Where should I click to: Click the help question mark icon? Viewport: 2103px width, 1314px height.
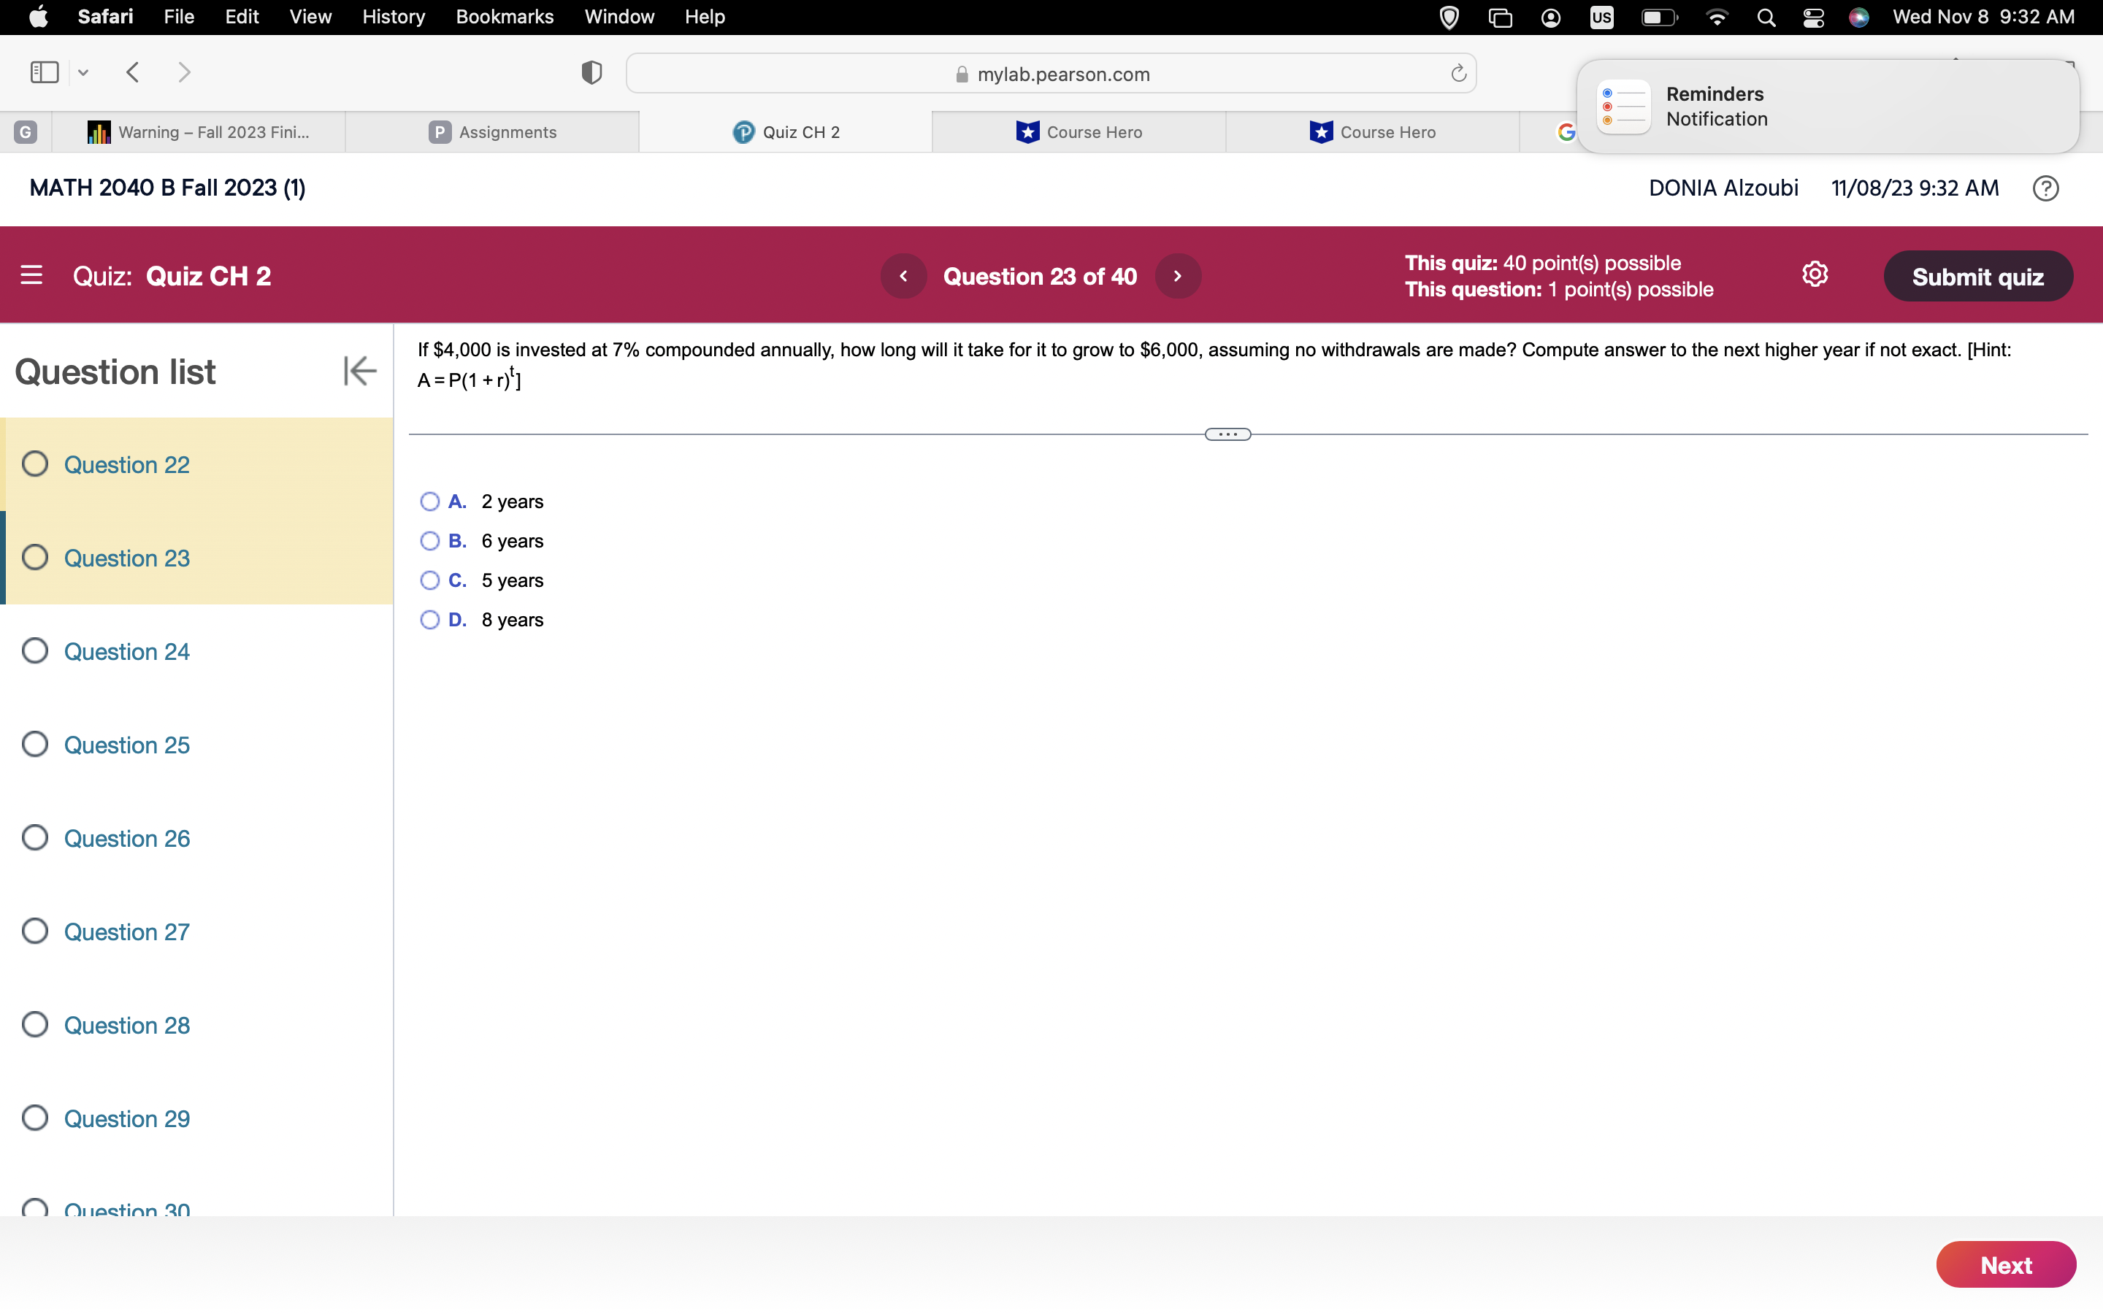2045,188
